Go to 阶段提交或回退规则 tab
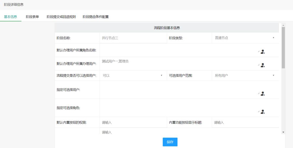Image resolution: width=293 pixels, height=148 pixels. coord(61,17)
